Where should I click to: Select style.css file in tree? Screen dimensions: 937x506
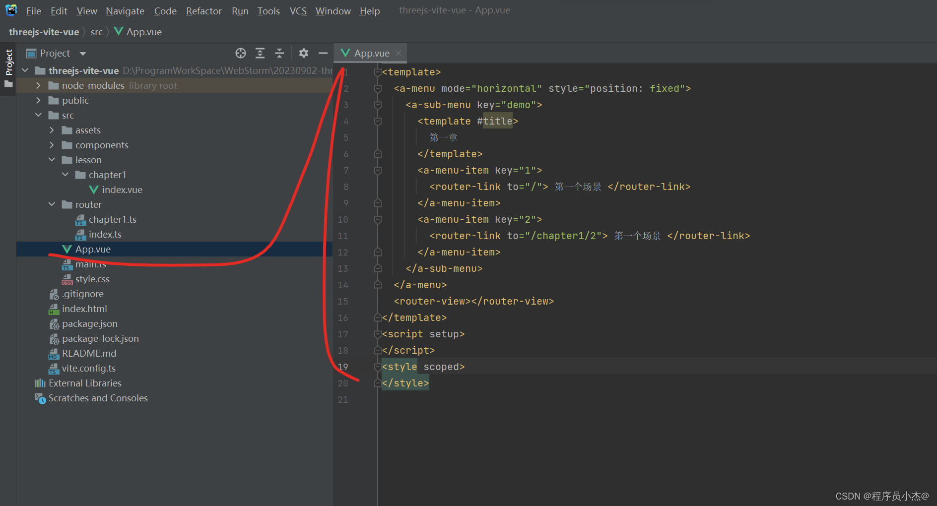point(92,279)
